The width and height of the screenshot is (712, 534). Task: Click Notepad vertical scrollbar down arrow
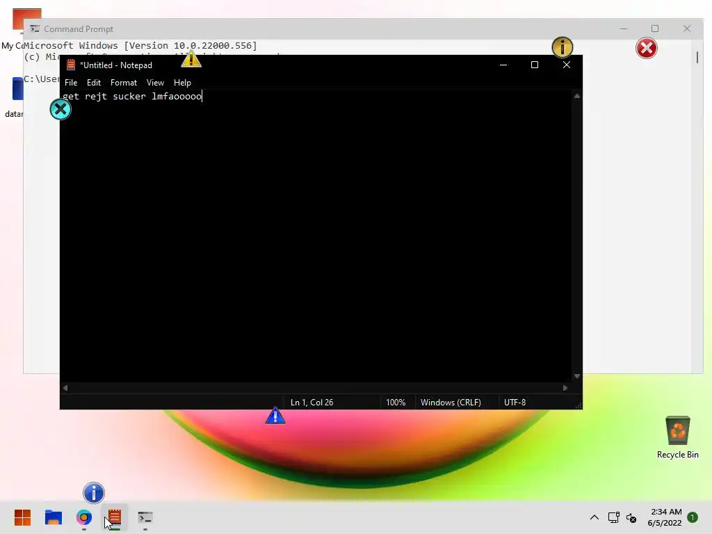pyautogui.click(x=576, y=376)
